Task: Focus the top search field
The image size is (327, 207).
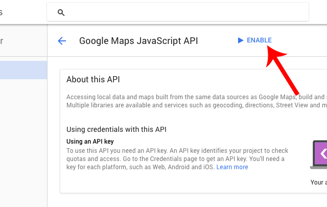Action: tap(178, 12)
